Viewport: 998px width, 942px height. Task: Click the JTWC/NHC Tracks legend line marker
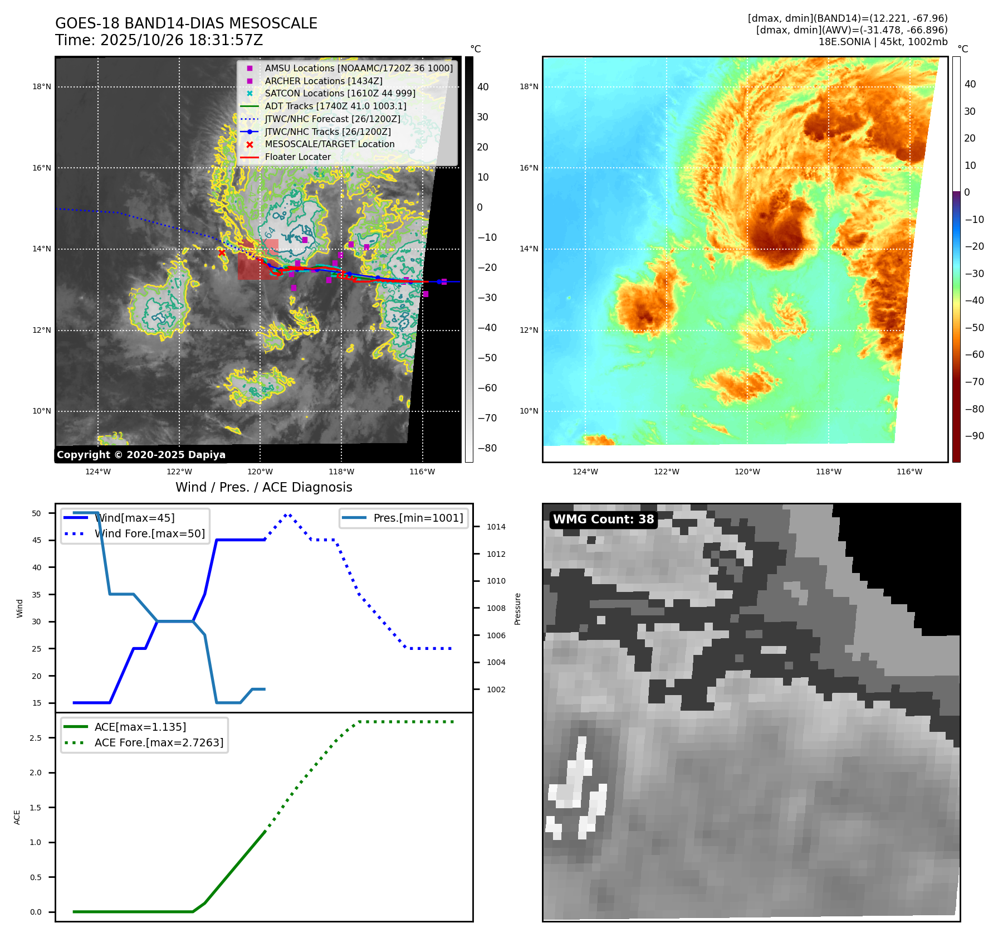click(250, 132)
